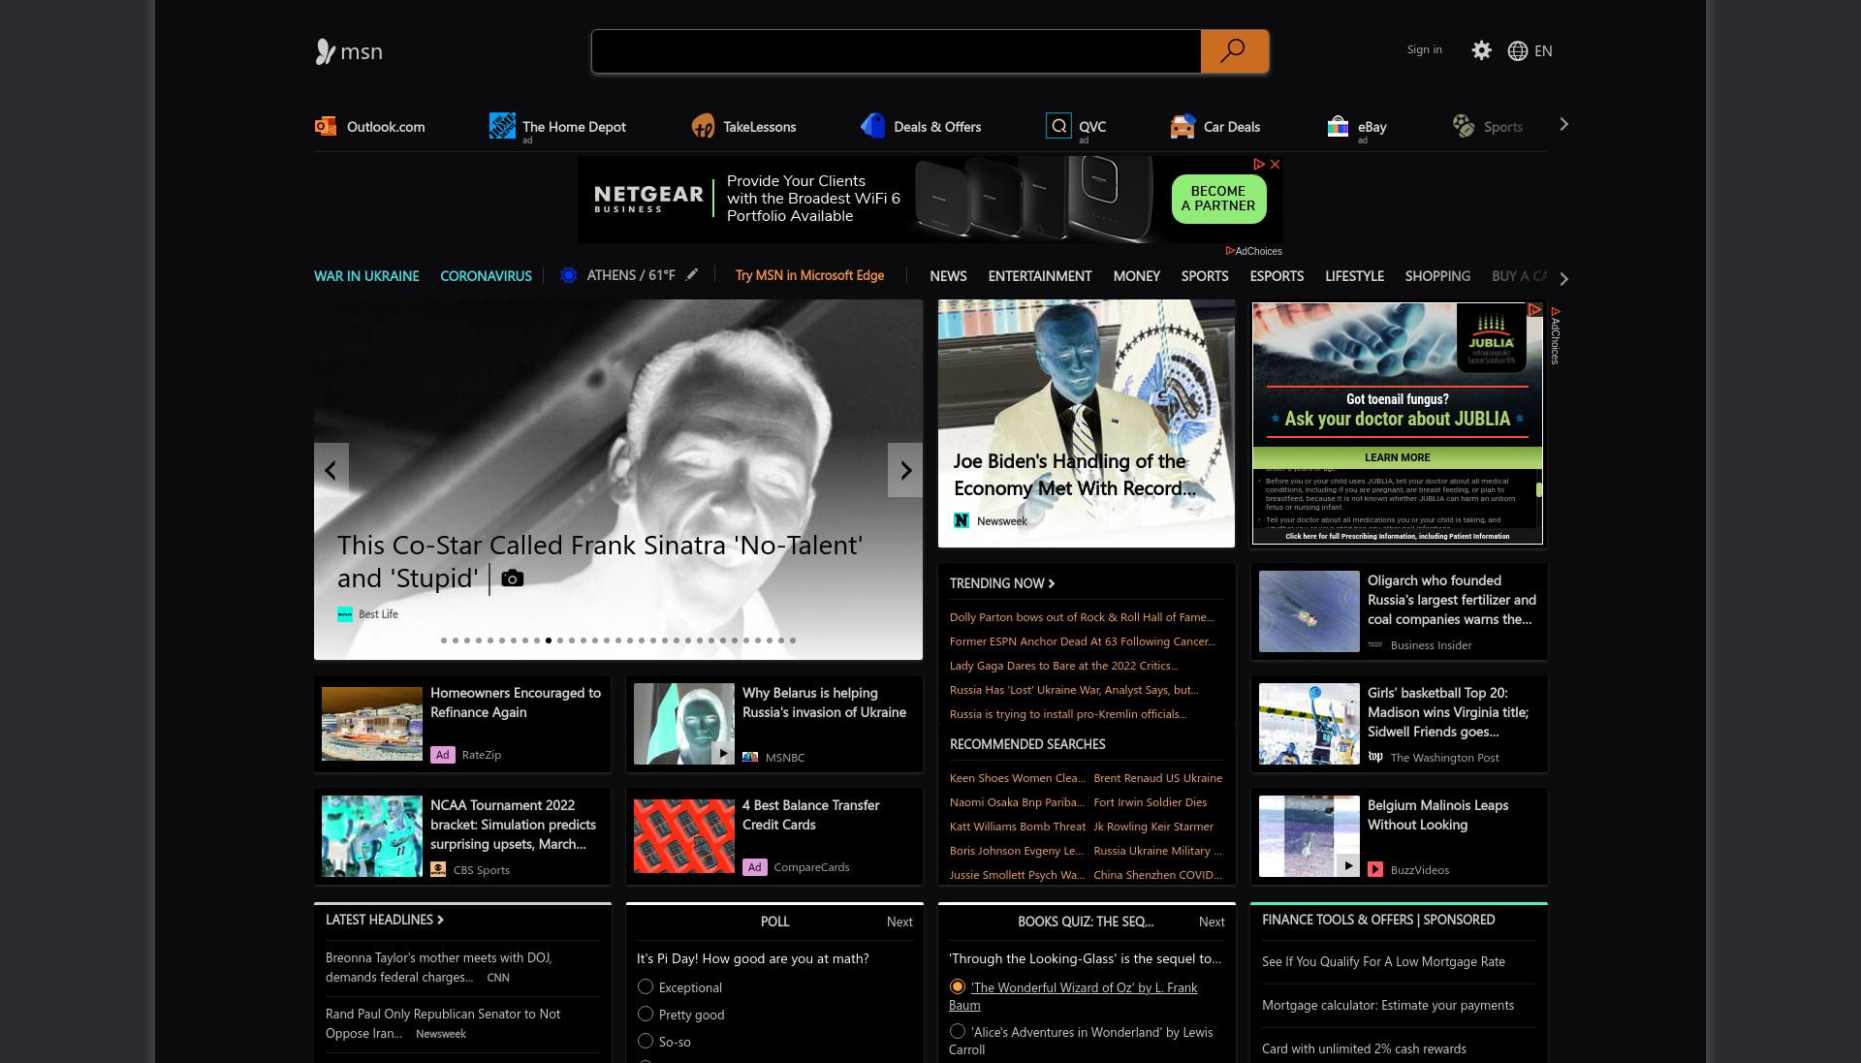Screen dimensions: 1861x1063
Task: Click into the MSN search box
Action: click(897, 51)
